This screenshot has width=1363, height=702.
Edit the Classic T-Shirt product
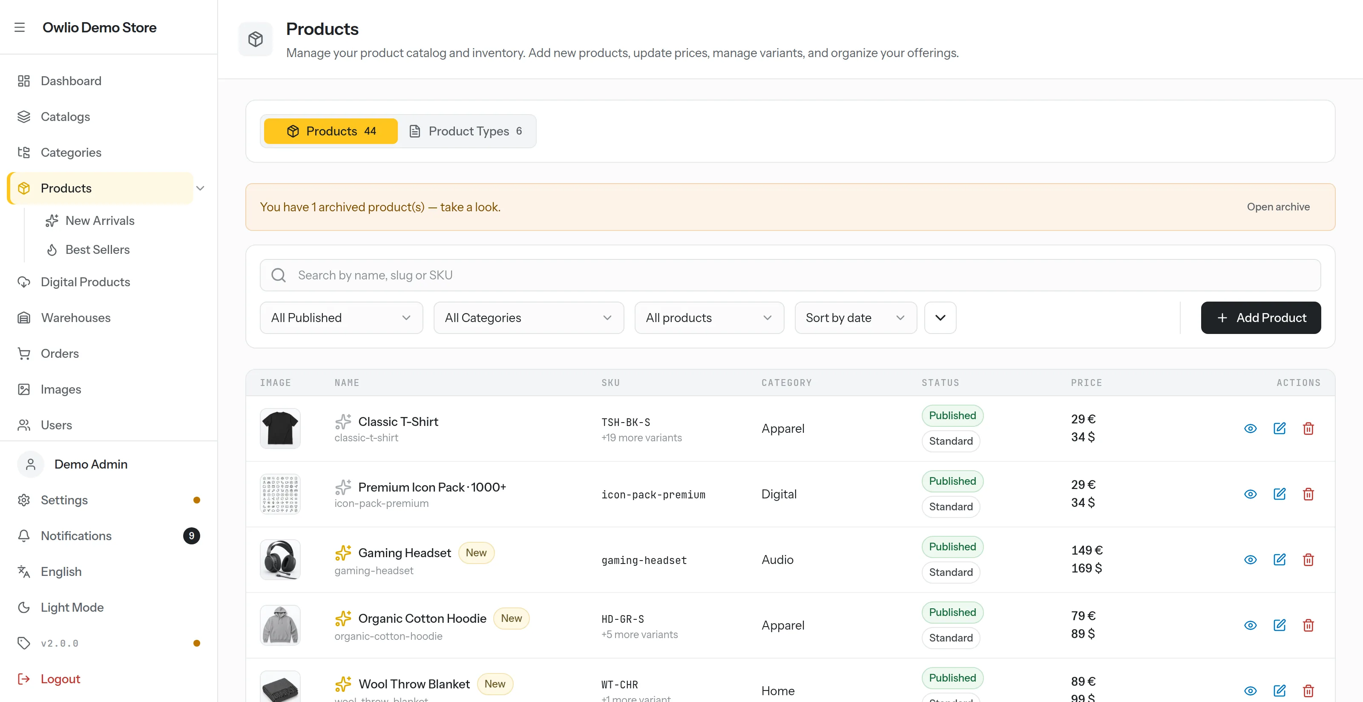pyautogui.click(x=1280, y=429)
